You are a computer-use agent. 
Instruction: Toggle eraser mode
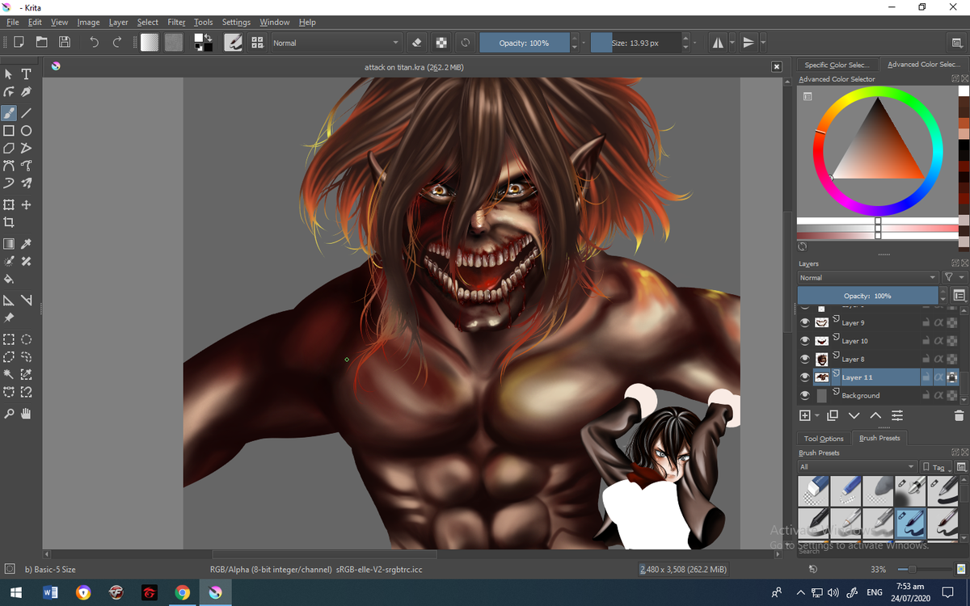(x=417, y=42)
